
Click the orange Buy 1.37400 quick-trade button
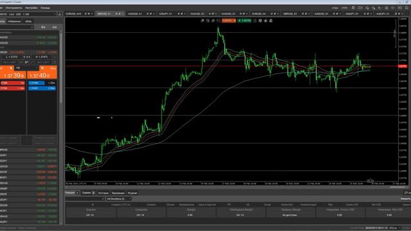pyautogui.click(x=42, y=73)
